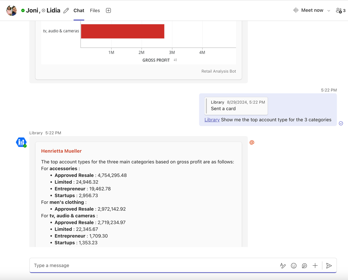This screenshot has width=348, height=280.
Task: Click the 'Entrepreneur : 19,462.78' line
Action: point(82,189)
